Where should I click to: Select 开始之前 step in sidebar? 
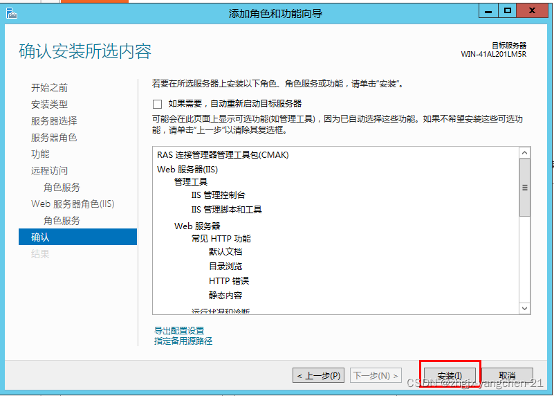pyautogui.click(x=49, y=87)
